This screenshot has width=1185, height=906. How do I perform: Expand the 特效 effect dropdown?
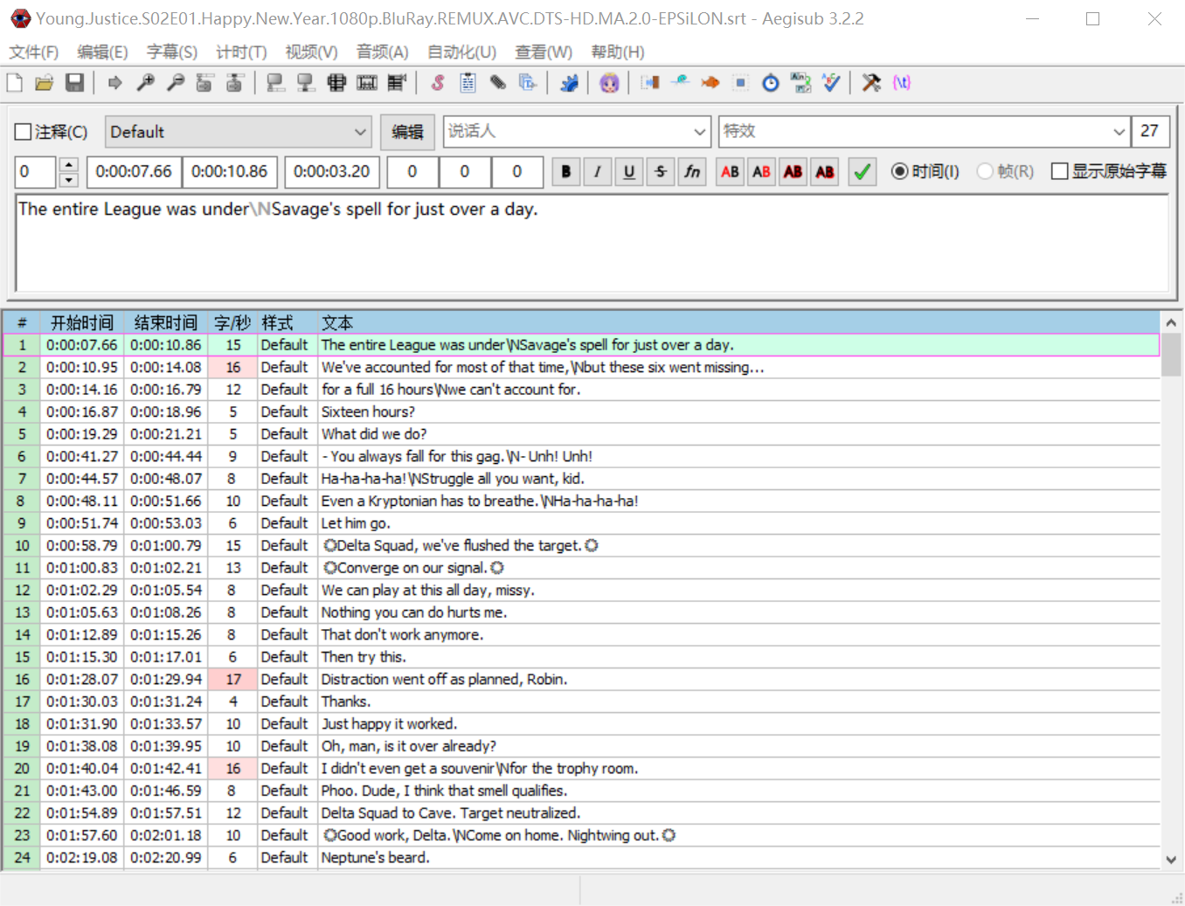(1119, 132)
